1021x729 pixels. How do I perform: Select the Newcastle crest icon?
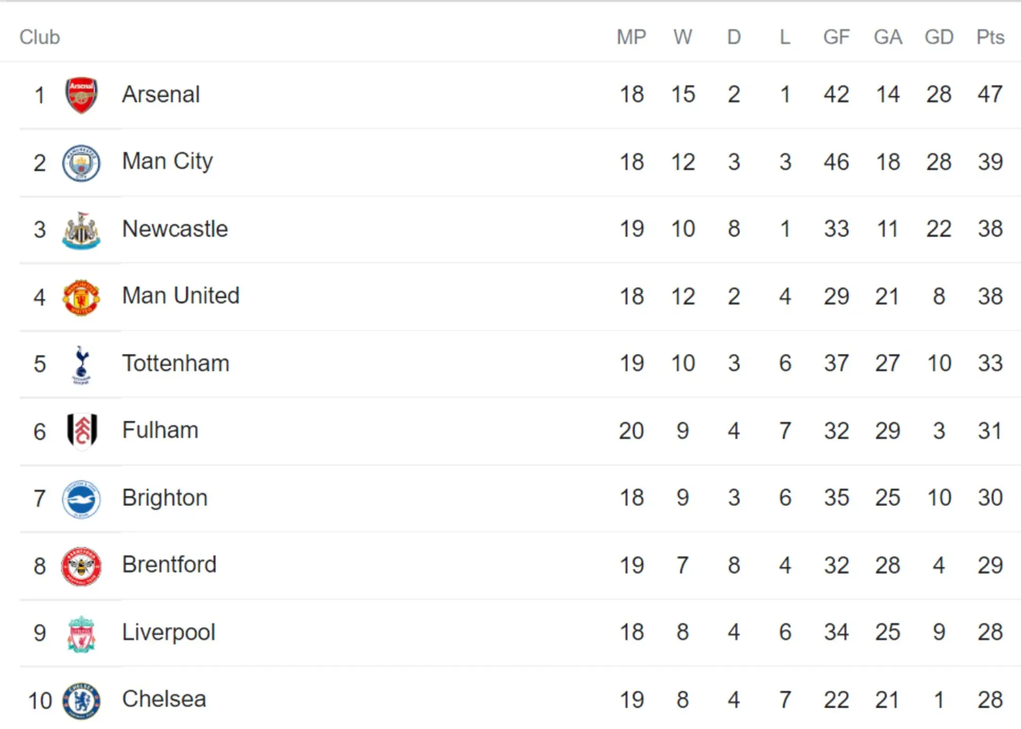coord(81,230)
